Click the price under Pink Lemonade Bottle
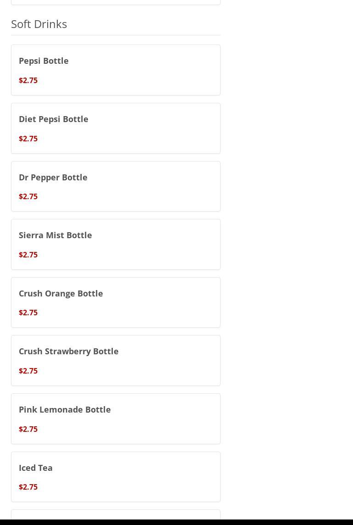The width and height of the screenshot is (353, 525). pos(28,429)
